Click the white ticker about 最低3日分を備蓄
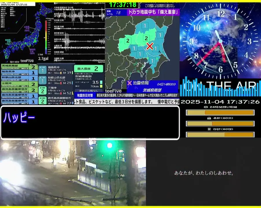 click(x=127, y=101)
